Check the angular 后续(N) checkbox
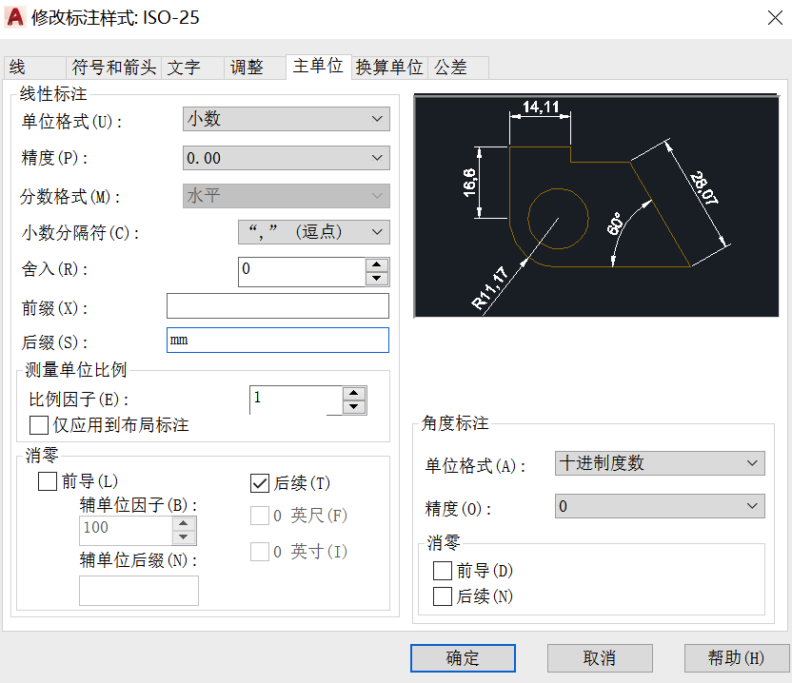Image resolution: width=792 pixels, height=683 pixels. [x=443, y=596]
